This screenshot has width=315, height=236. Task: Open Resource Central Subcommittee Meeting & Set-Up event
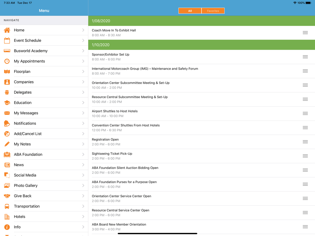(202, 99)
